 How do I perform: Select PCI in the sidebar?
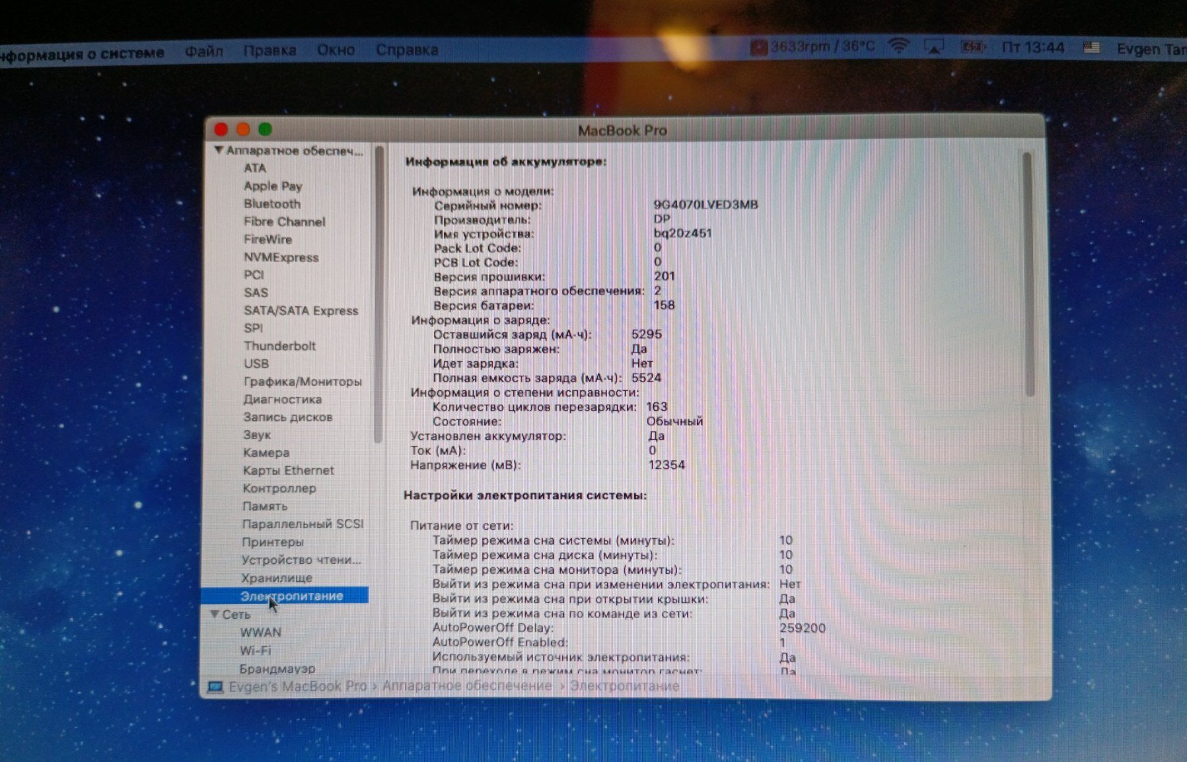click(x=253, y=275)
